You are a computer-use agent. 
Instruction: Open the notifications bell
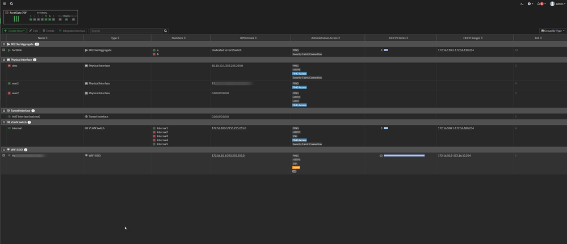tap(541, 3)
